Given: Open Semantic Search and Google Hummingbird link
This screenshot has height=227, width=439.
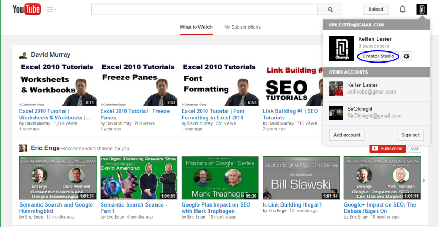Looking at the screenshot, I should pyautogui.click(x=56, y=208).
